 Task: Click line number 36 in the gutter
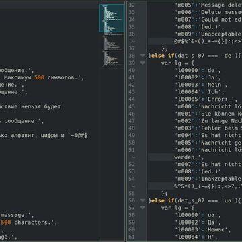(x=132, y=34)
